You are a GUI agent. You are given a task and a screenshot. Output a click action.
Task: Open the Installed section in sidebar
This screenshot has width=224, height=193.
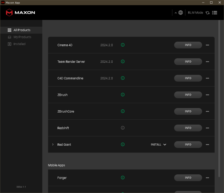(x=21, y=44)
